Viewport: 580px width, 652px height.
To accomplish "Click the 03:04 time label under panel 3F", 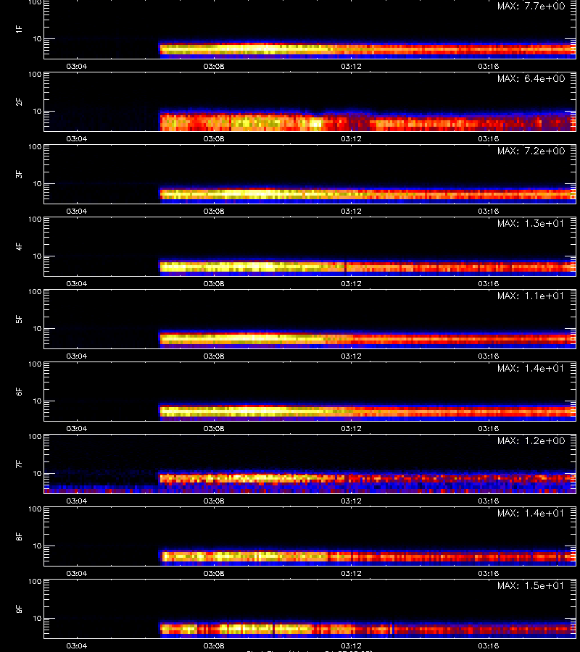I will [77, 211].
